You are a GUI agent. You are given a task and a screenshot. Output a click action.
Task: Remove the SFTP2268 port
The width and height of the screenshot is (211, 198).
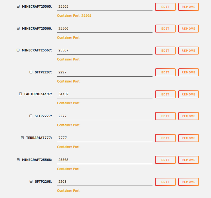(189, 182)
